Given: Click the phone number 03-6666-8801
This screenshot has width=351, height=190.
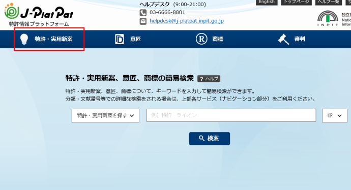Looking at the screenshot, I should click(167, 12).
